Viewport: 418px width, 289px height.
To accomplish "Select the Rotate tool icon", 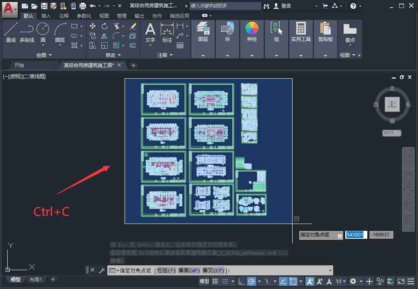I will pyautogui.click(x=104, y=26).
